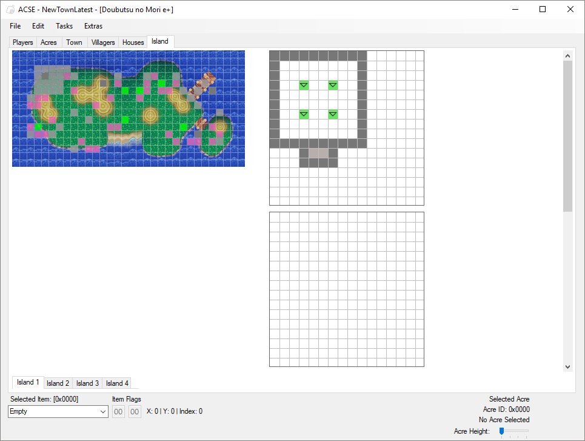This screenshot has width=585, height=441.
Task: Click the second Item Flags field
Action: [135, 411]
